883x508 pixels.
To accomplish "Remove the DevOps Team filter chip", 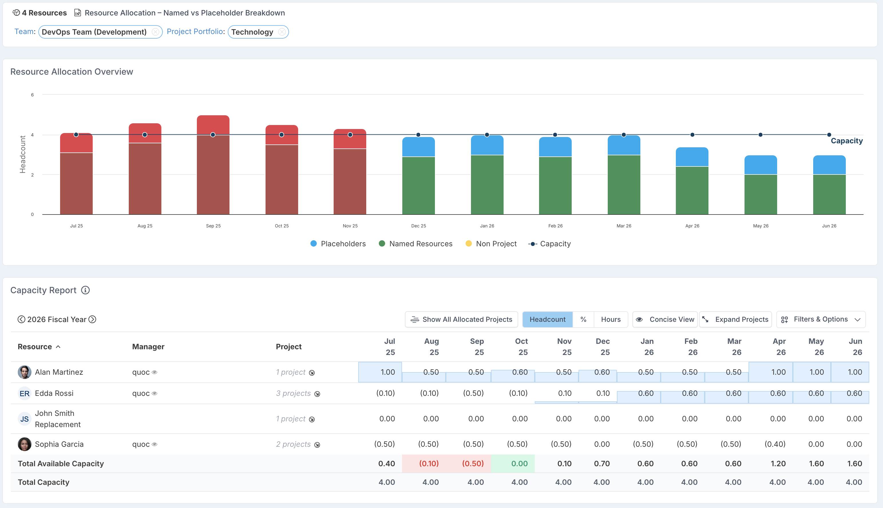I will [155, 32].
